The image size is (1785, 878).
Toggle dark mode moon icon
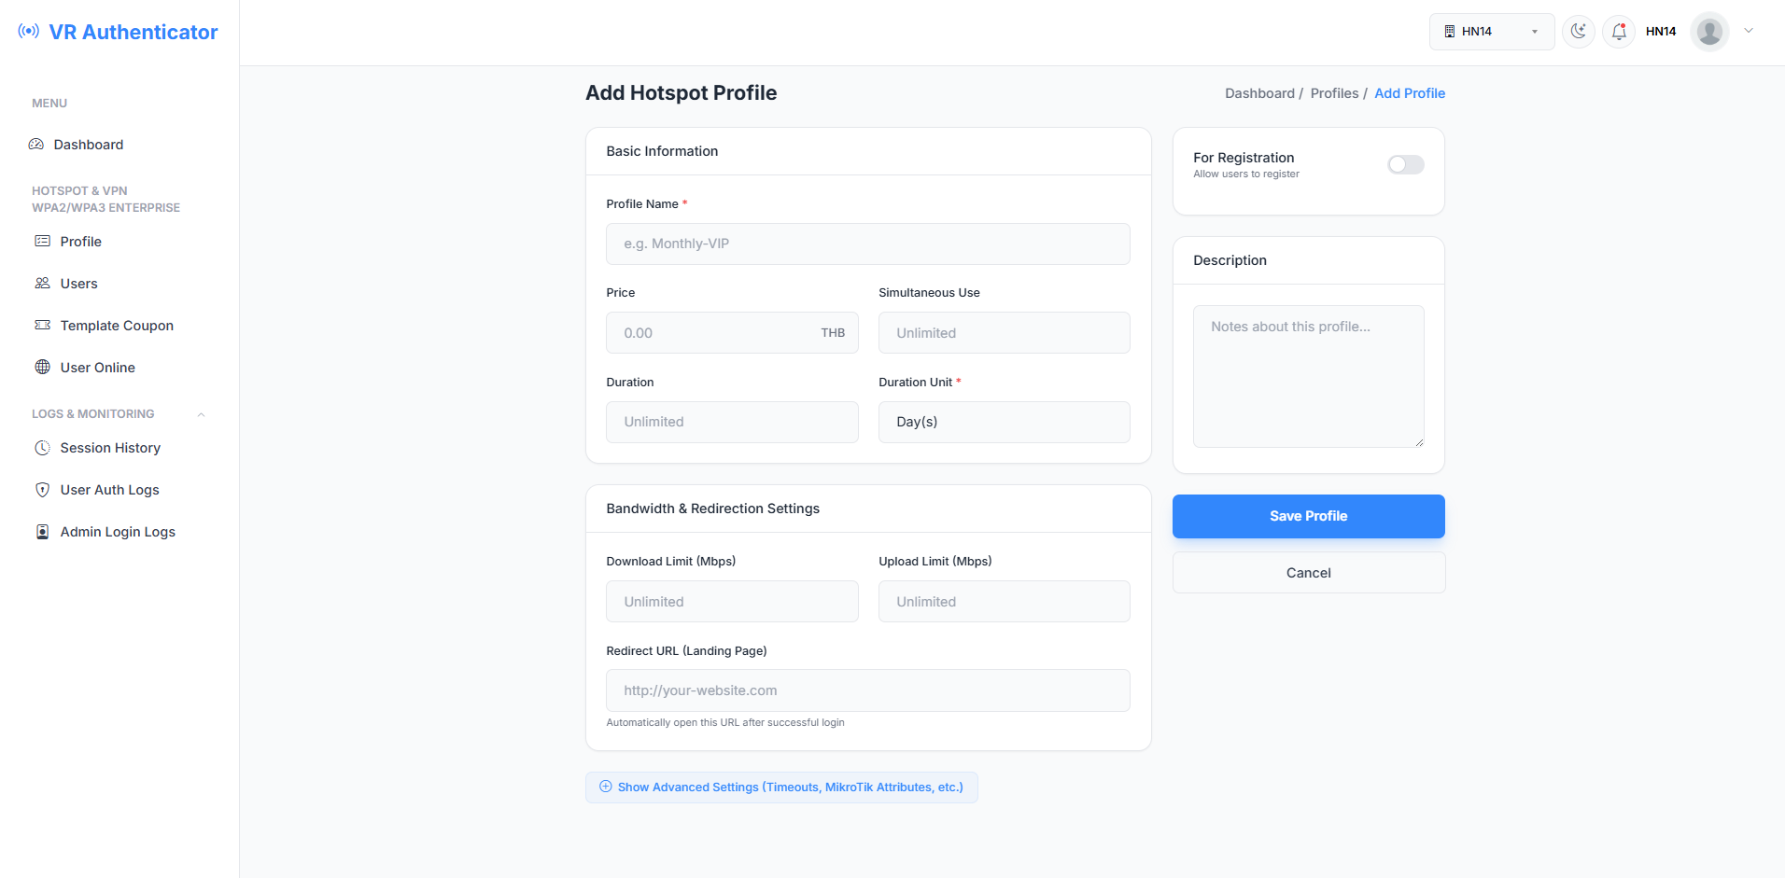[1578, 32]
